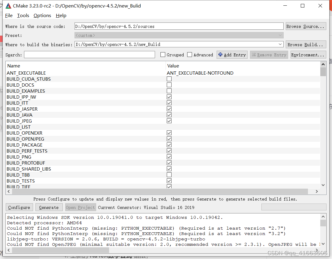Screen dimensions: 332x259
Task: Click cache list horizontal scroll left arrow
Action: 9,191
